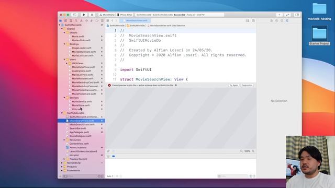Collapse the Bindings group
This screenshot has height=188, width=335.
[64, 44]
